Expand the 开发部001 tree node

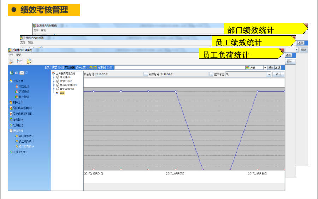point(54,77)
